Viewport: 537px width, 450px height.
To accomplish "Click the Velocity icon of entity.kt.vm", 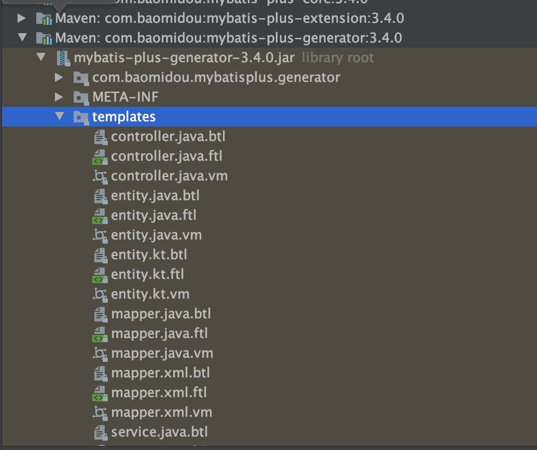I will [x=100, y=294].
